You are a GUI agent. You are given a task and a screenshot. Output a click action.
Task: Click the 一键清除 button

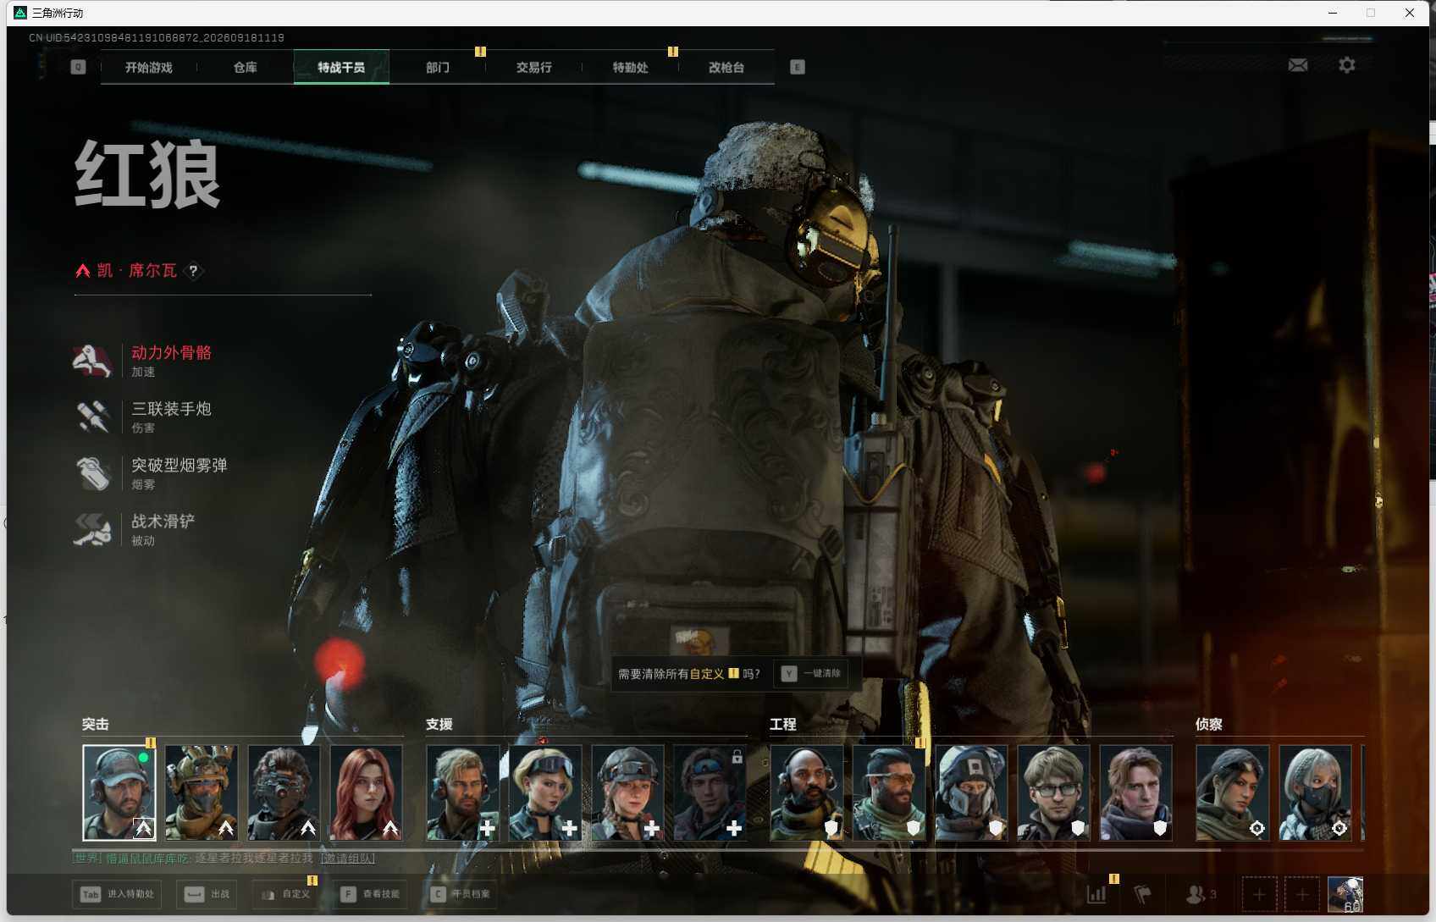(811, 673)
